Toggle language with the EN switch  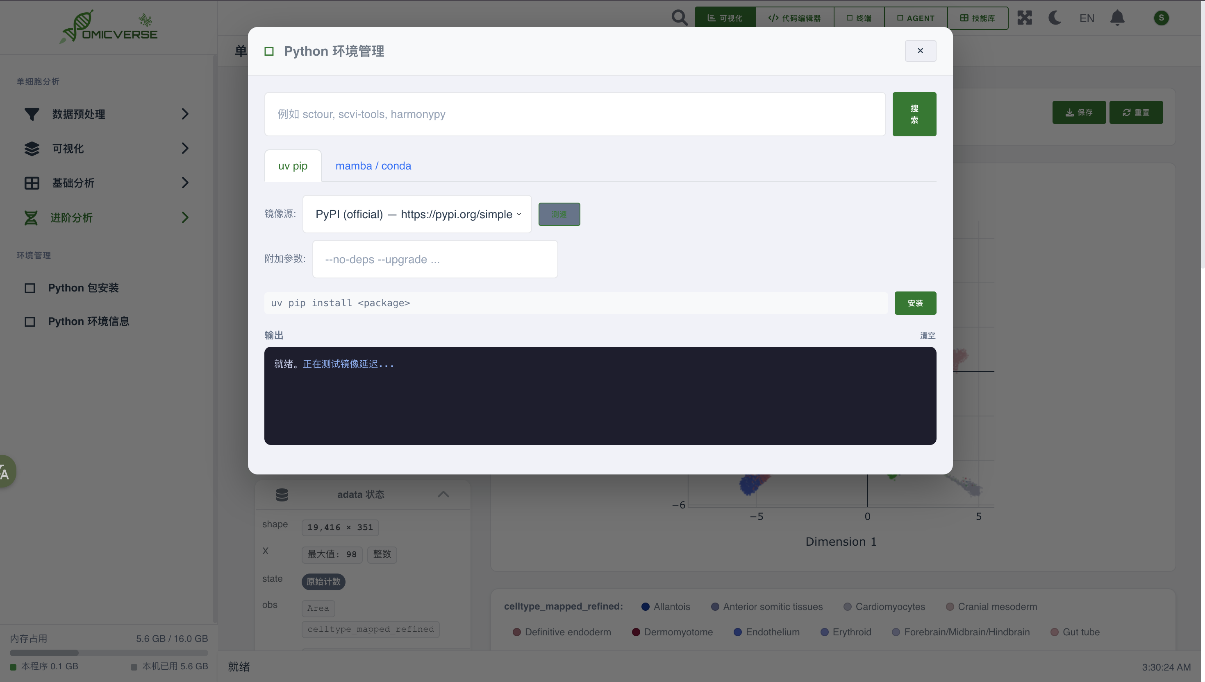click(x=1087, y=18)
